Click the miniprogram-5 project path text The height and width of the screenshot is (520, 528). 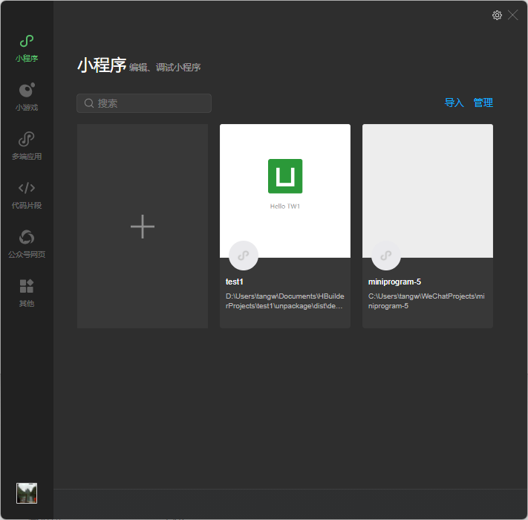(426, 301)
